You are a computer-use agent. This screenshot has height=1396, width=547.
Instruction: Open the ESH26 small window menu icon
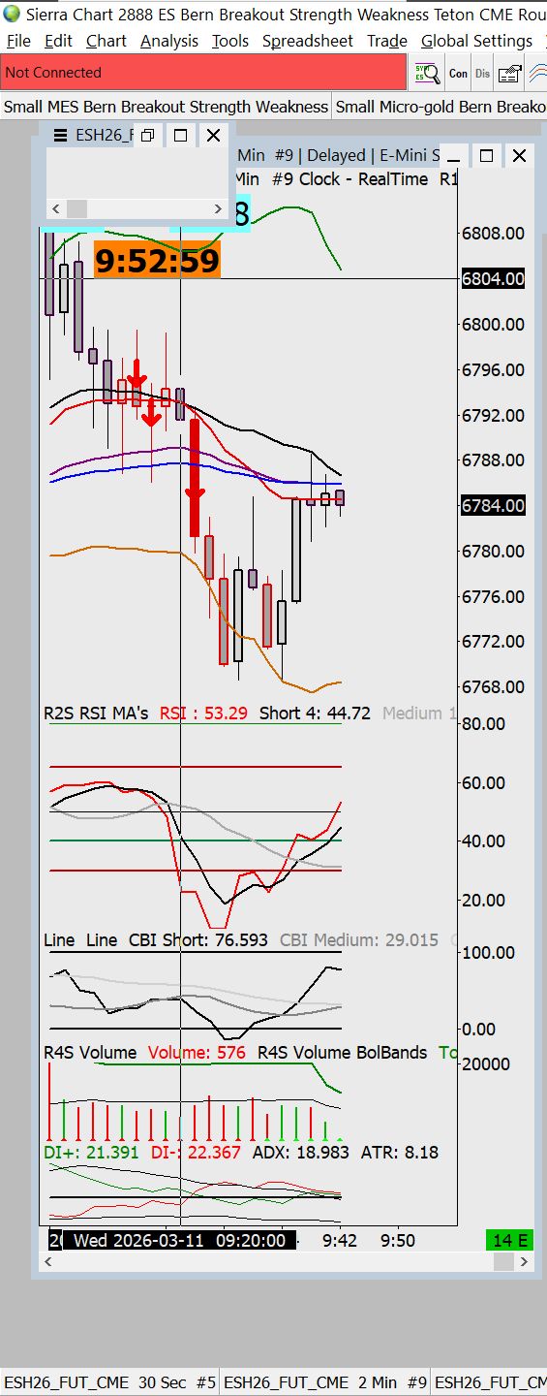(x=60, y=136)
